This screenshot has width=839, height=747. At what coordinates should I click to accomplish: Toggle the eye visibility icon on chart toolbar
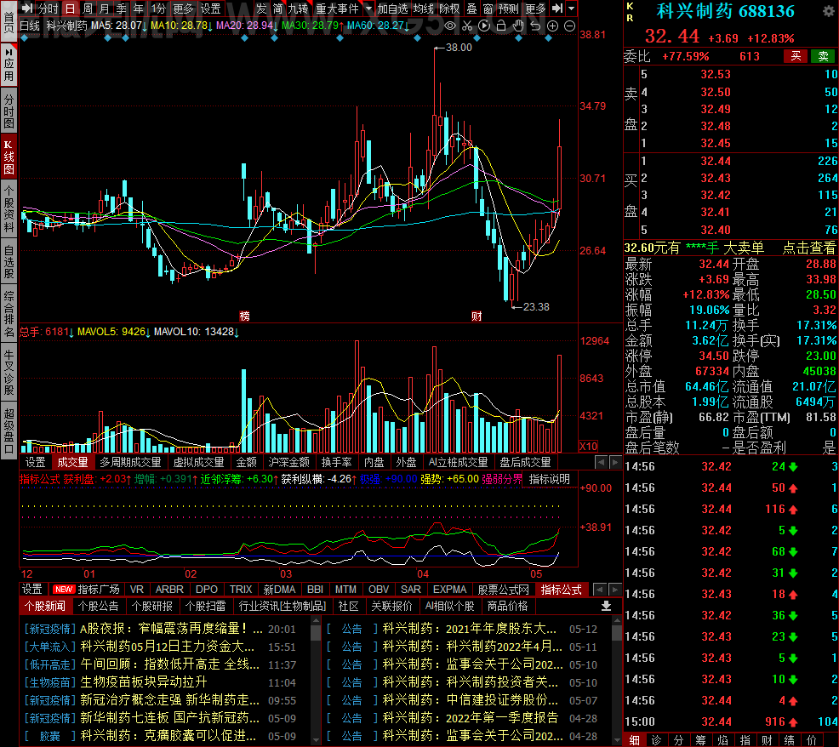pos(450,26)
